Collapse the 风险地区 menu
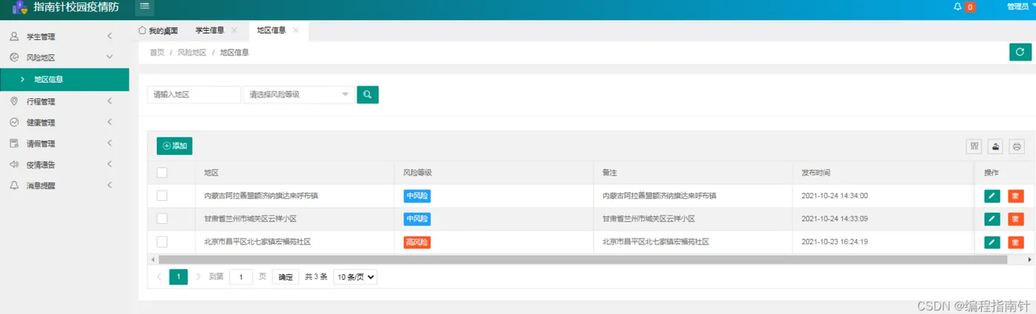 [109, 57]
